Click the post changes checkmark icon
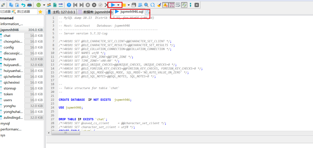313x148 pixels. [x=100, y=5]
